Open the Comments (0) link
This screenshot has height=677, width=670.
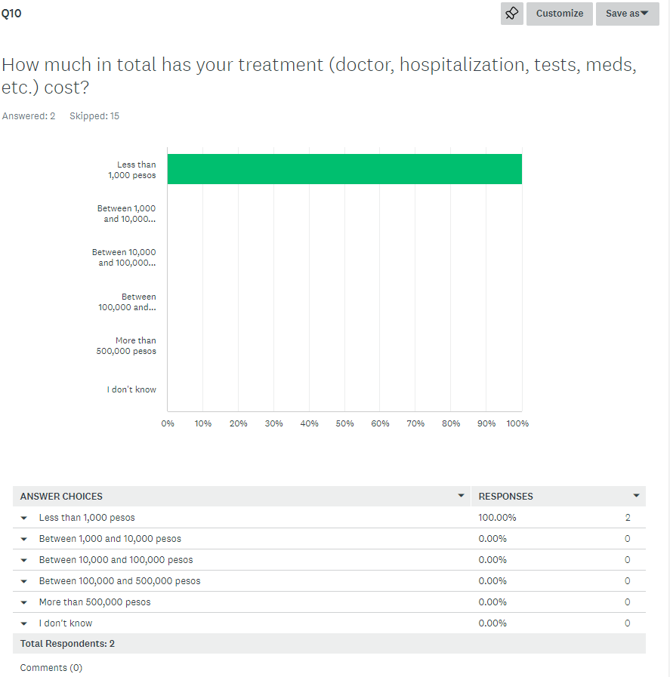tap(51, 668)
